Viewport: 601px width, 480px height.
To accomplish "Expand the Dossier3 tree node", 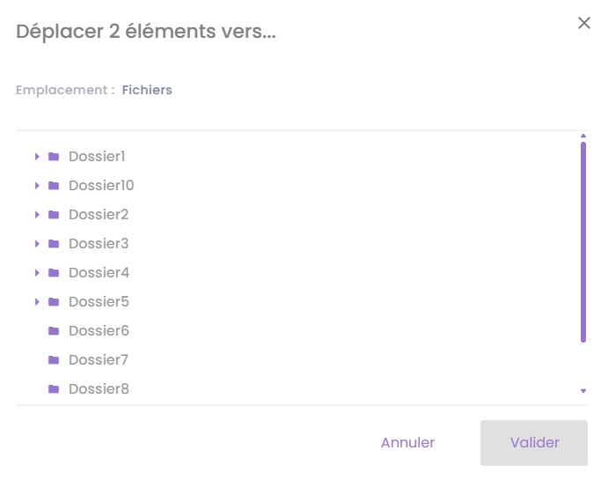I will click(x=37, y=244).
